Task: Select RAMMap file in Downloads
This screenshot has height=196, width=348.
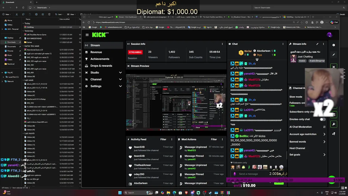Action: [x=30, y=27]
